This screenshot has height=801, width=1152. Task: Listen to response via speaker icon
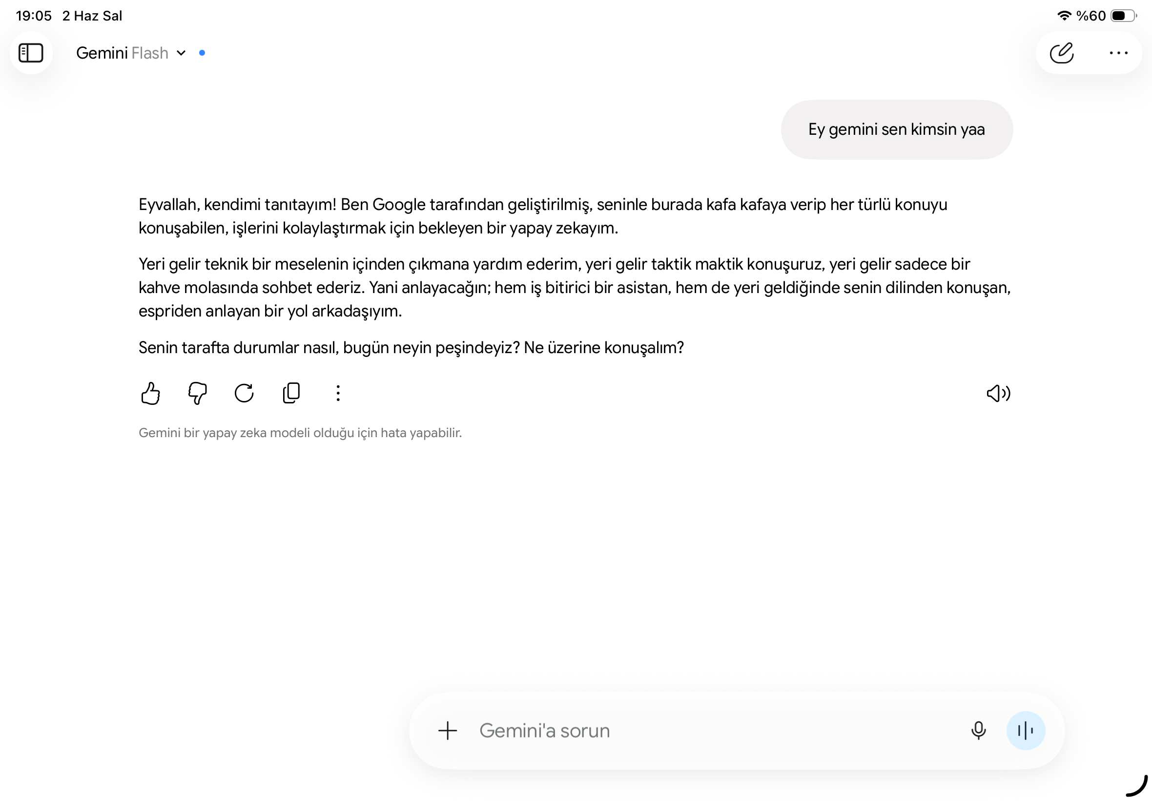(998, 394)
